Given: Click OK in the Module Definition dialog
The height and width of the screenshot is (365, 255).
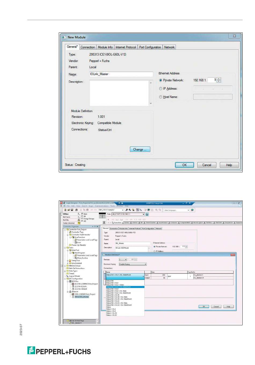Looking at the screenshot, I should pos(204,306).
